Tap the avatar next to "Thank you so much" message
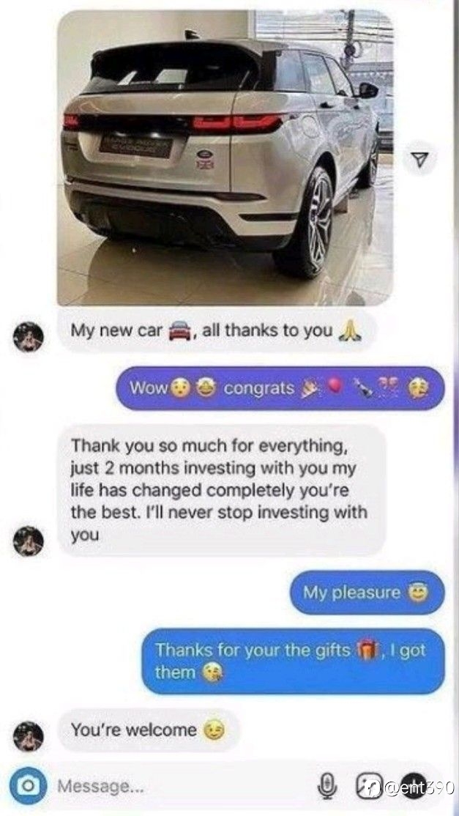This screenshot has width=459, height=816. pos(28,541)
